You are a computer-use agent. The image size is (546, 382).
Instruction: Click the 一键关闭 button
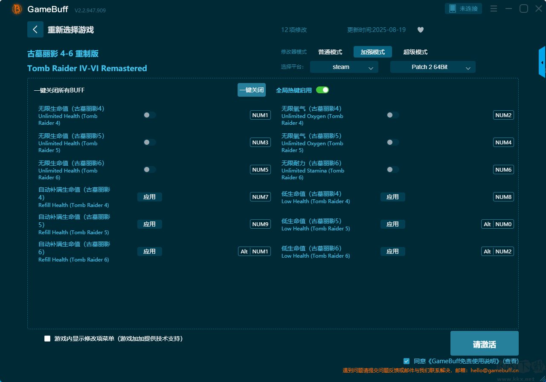pos(251,90)
